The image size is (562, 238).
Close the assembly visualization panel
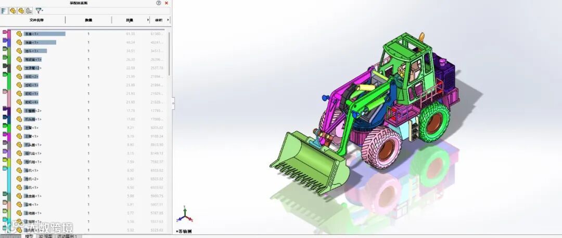point(167,3)
